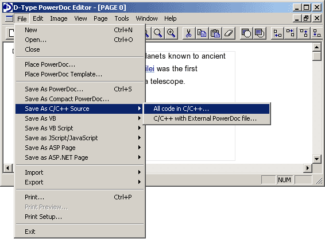Viewport: 325px width, 239px height.
Task: Click the New document toolbar icon
Action: [x=10, y=33]
